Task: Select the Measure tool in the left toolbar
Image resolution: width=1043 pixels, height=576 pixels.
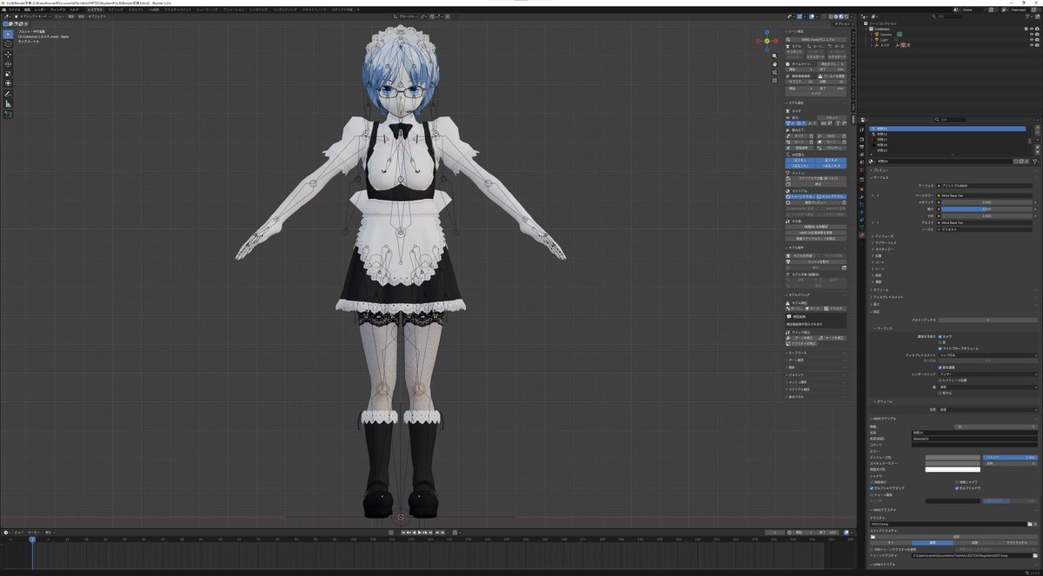Action: click(8, 103)
